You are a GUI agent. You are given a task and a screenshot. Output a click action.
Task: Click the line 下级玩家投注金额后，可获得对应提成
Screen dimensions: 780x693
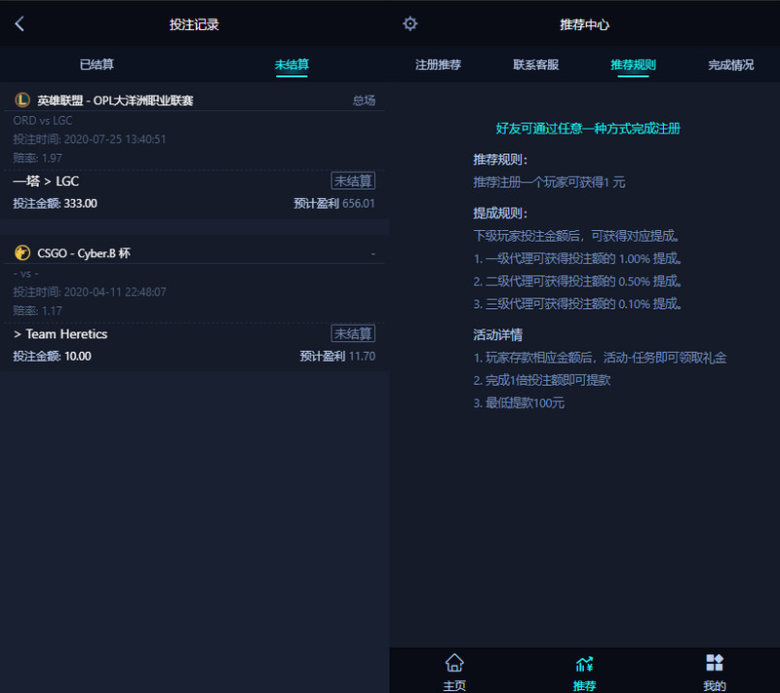coord(576,236)
